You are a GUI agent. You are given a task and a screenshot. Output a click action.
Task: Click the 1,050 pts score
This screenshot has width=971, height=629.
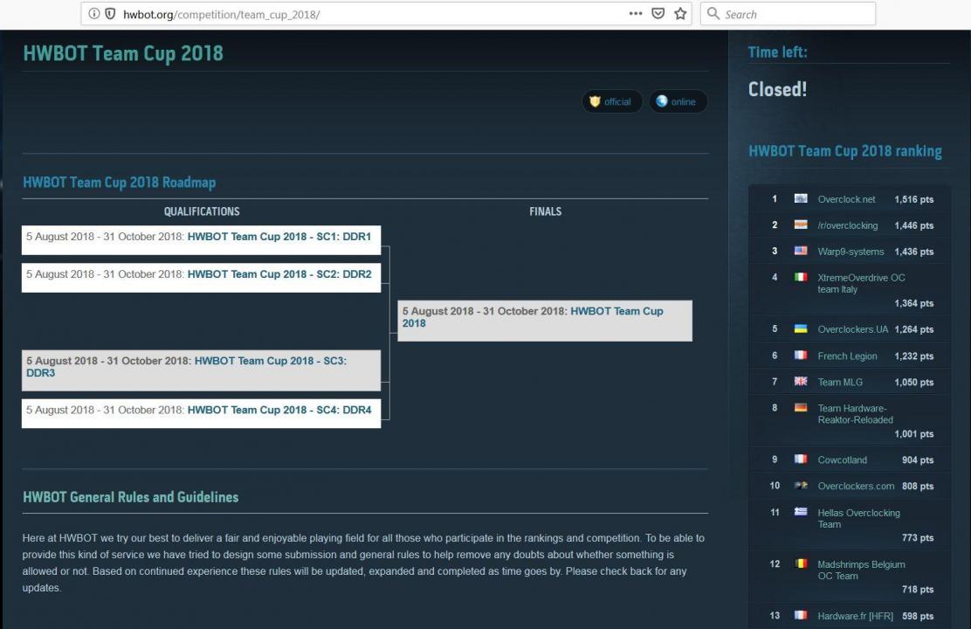coord(914,383)
